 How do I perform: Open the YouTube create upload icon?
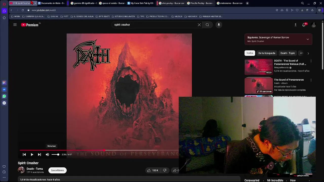(x=295, y=25)
